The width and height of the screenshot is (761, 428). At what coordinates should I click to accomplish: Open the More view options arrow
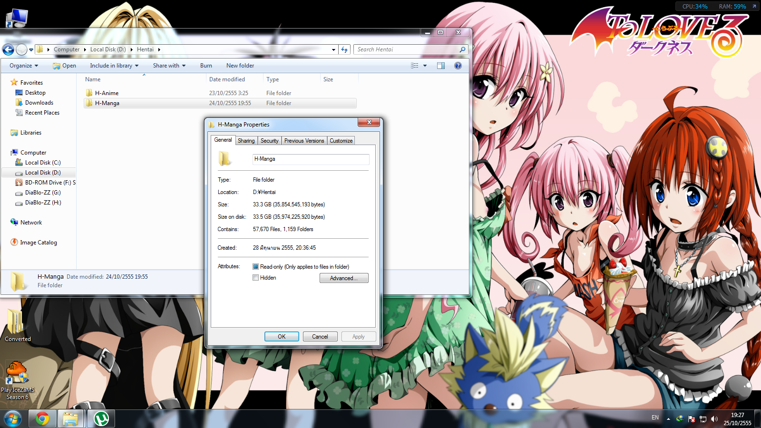tap(425, 66)
